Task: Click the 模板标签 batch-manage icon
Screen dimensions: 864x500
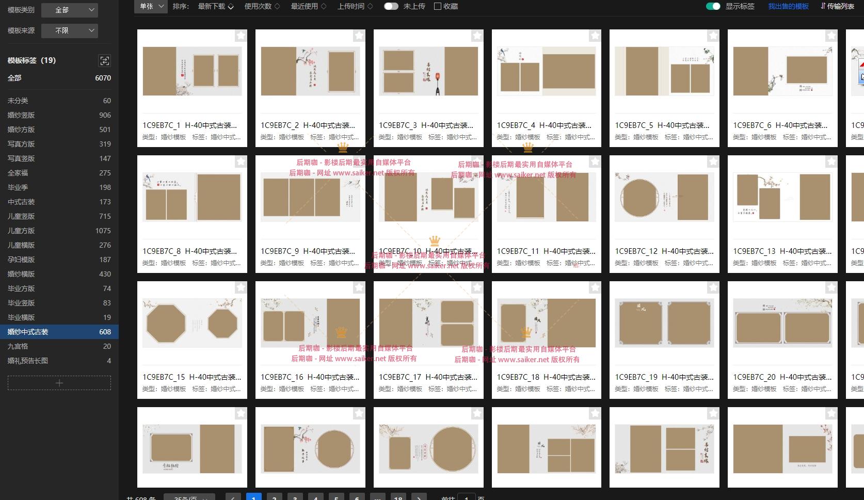Action: (105, 61)
